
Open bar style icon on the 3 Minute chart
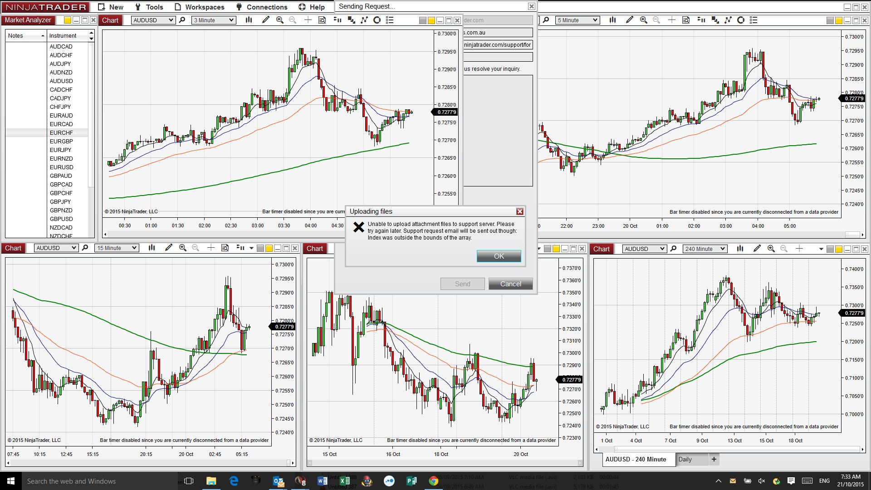pos(249,20)
